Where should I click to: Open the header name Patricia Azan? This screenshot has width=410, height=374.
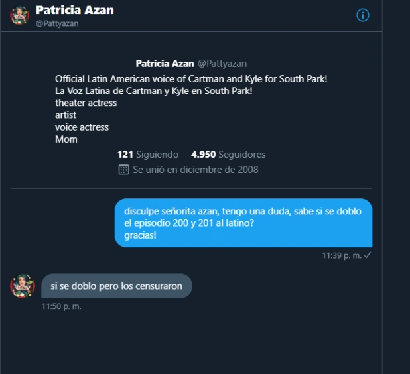(74, 10)
